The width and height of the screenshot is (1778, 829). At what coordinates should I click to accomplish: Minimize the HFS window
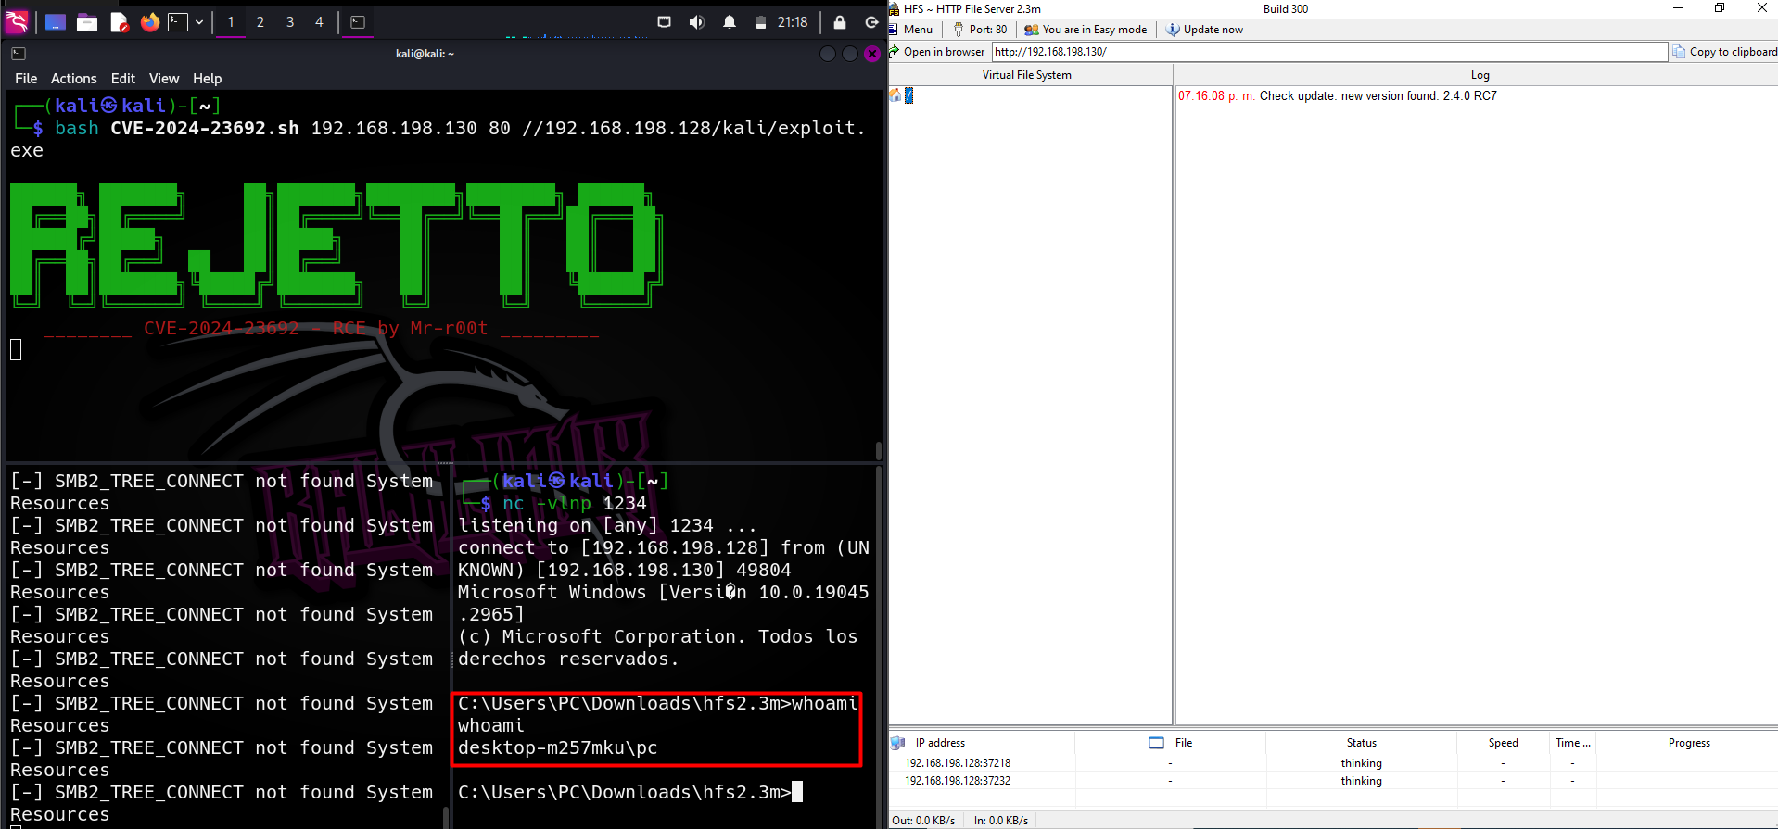[1677, 8]
